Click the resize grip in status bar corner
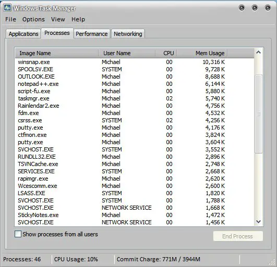This screenshot has height=267, width=277. 272,262
